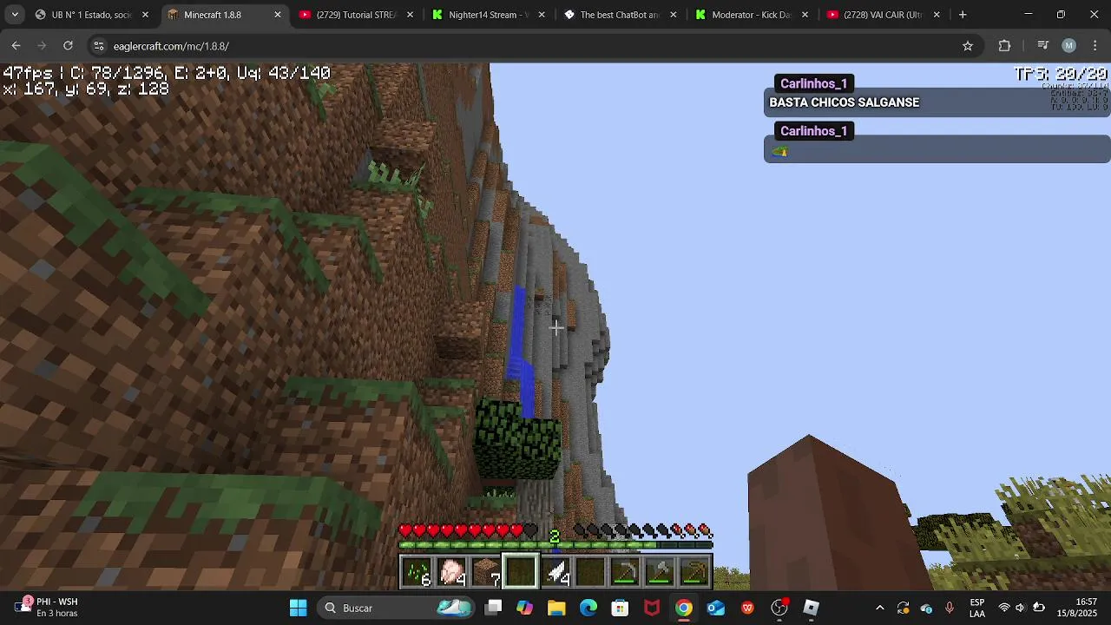Image resolution: width=1111 pixels, height=625 pixels.
Task: Open Brave browser from the taskbar
Action: point(747,608)
